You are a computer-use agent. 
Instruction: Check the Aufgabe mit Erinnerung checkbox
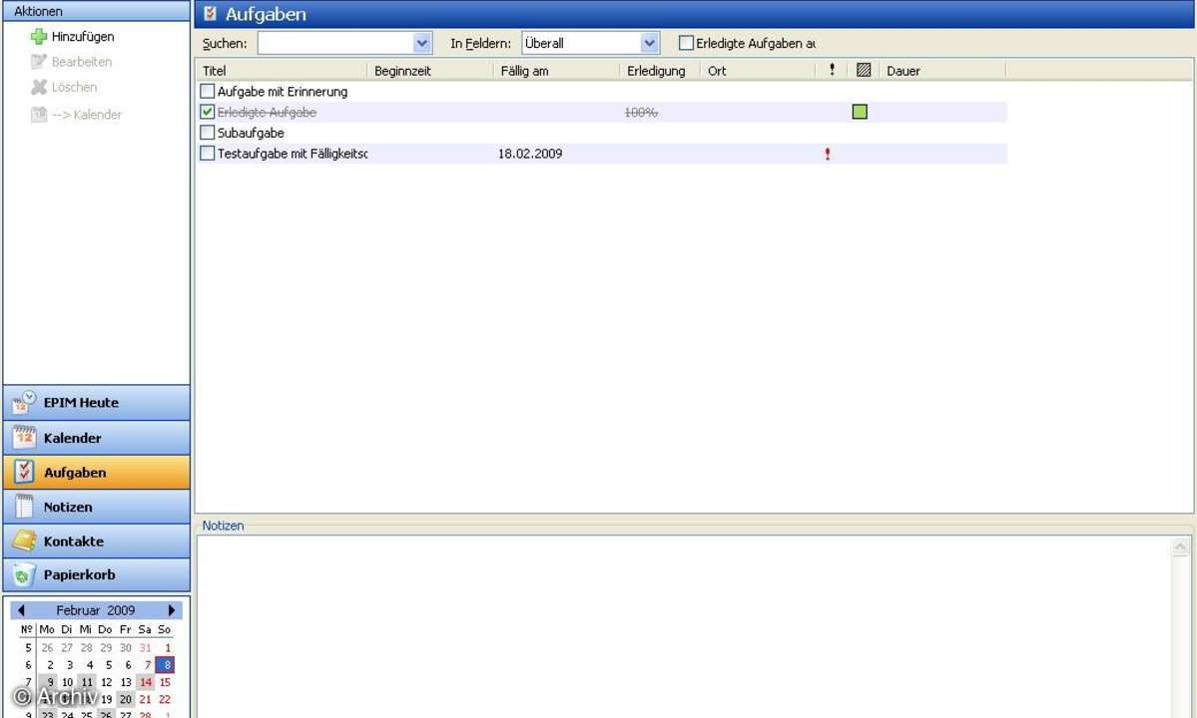tap(207, 92)
